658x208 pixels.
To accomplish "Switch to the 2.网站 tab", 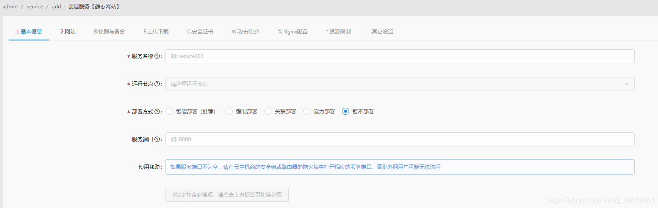I will 68,32.
